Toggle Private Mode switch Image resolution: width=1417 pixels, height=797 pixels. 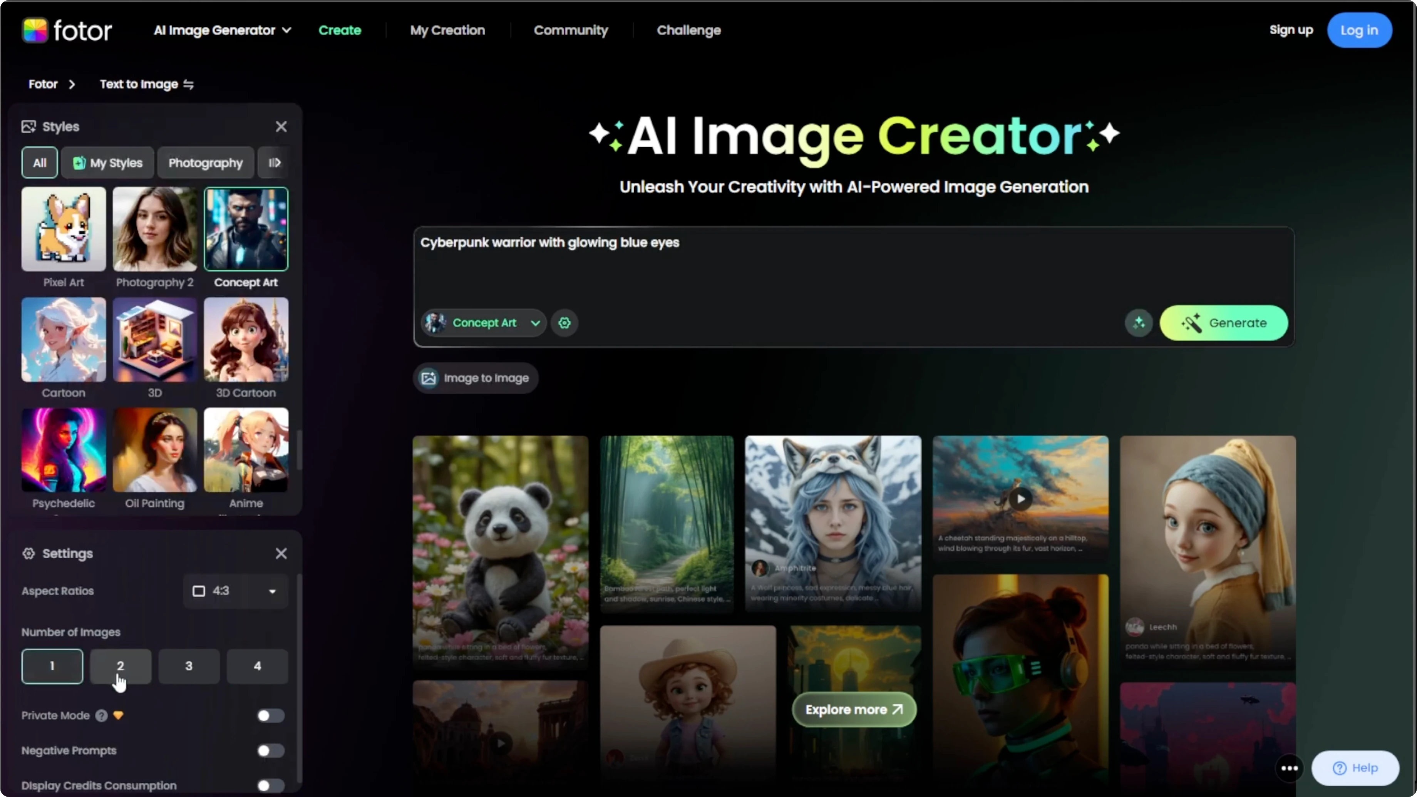click(271, 716)
